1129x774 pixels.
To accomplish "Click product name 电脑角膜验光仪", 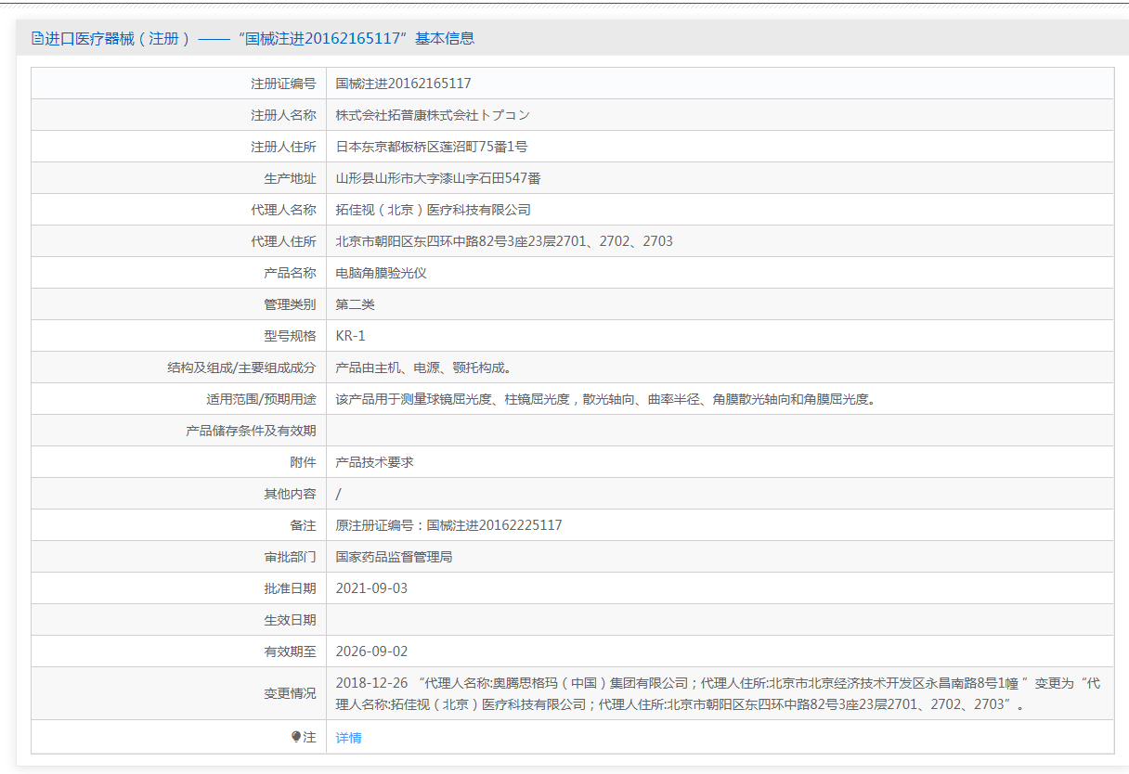I will pos(382,273).
